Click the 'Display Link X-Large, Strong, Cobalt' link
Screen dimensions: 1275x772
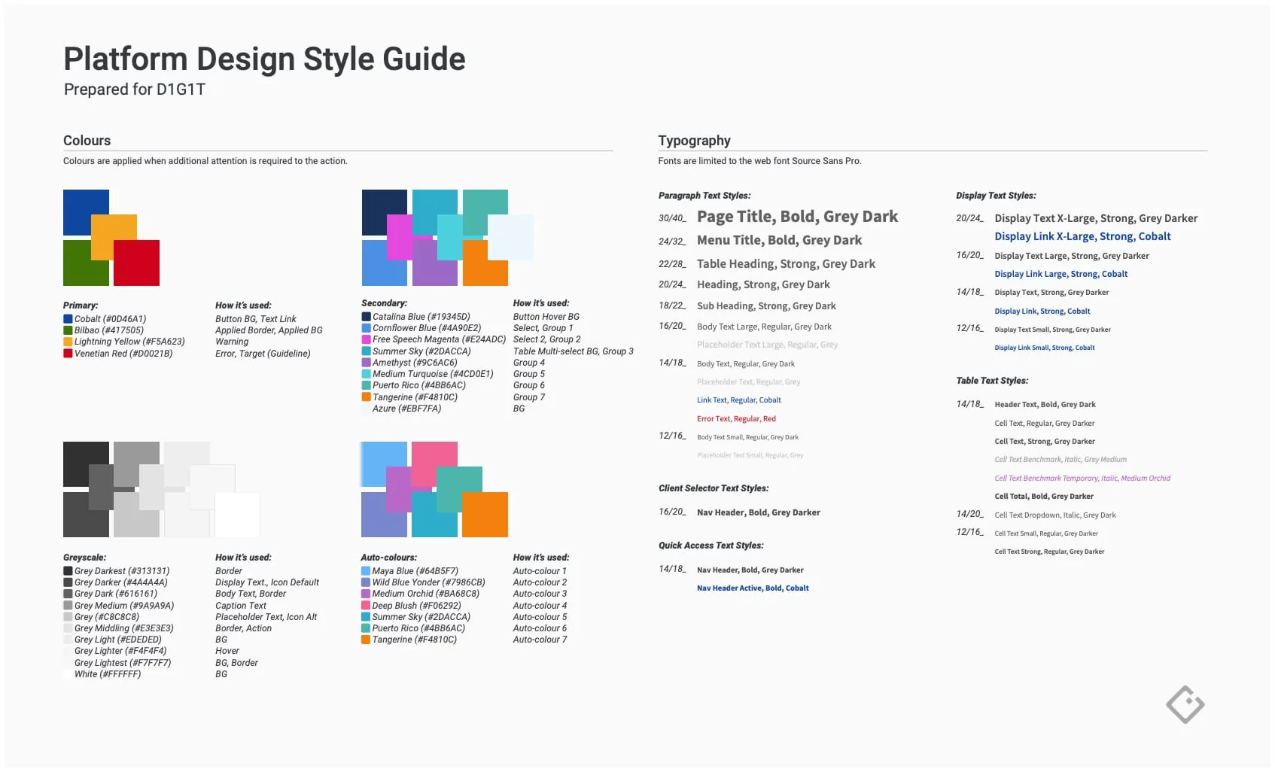pos(1082,236)
